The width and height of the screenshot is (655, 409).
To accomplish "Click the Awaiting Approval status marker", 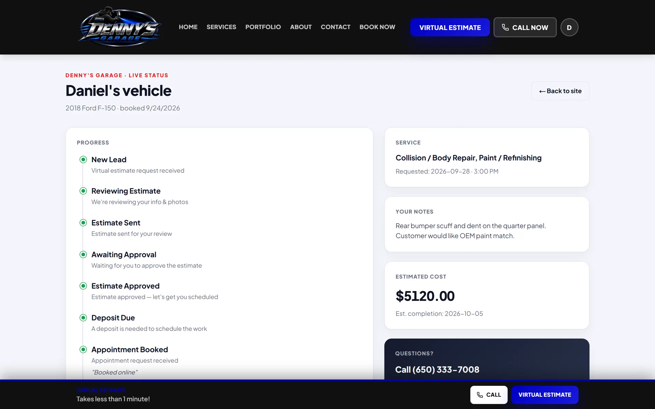I will pos(83,255).
